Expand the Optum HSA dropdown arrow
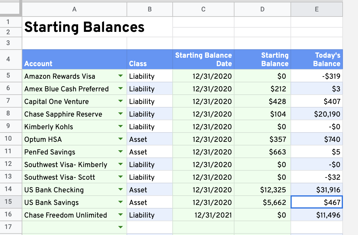This screenshot has width=358, height=235. 121,139
